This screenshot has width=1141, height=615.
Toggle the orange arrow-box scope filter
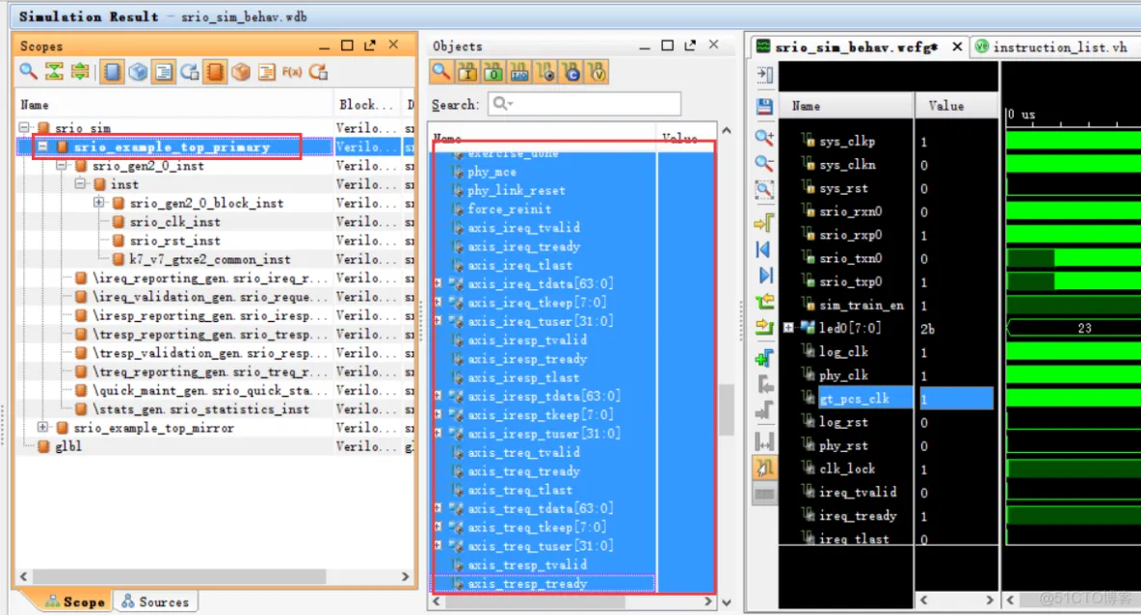[x=318, y=71]
